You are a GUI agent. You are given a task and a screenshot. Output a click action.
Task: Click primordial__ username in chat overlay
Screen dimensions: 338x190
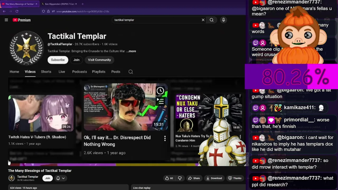tap(299, 120)
